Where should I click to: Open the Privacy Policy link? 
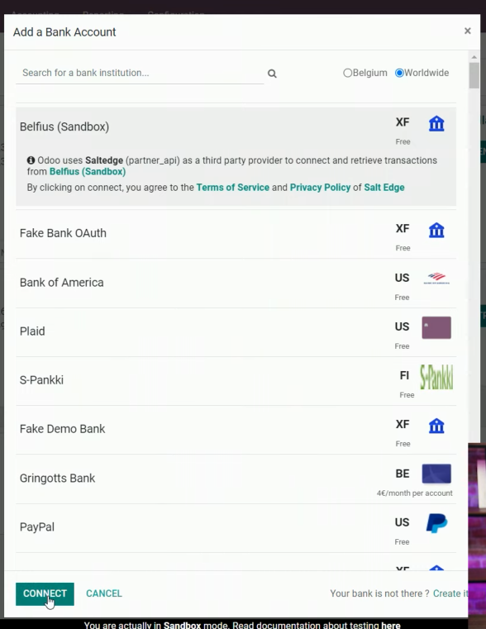point(320,188)
